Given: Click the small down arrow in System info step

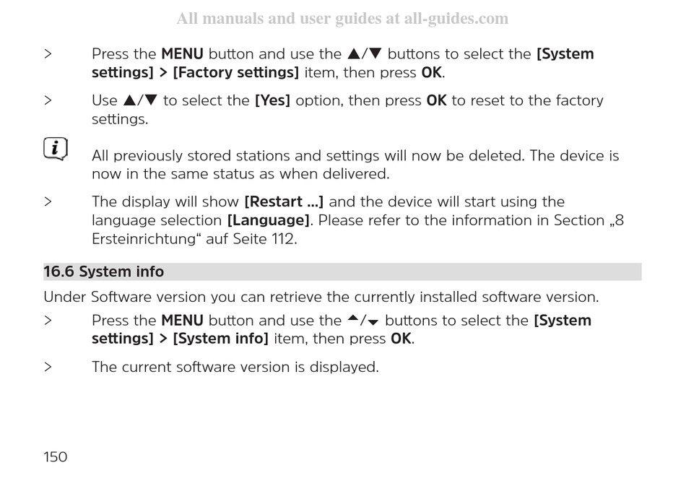Looking at the screenshot, I should tap(373, 323).
